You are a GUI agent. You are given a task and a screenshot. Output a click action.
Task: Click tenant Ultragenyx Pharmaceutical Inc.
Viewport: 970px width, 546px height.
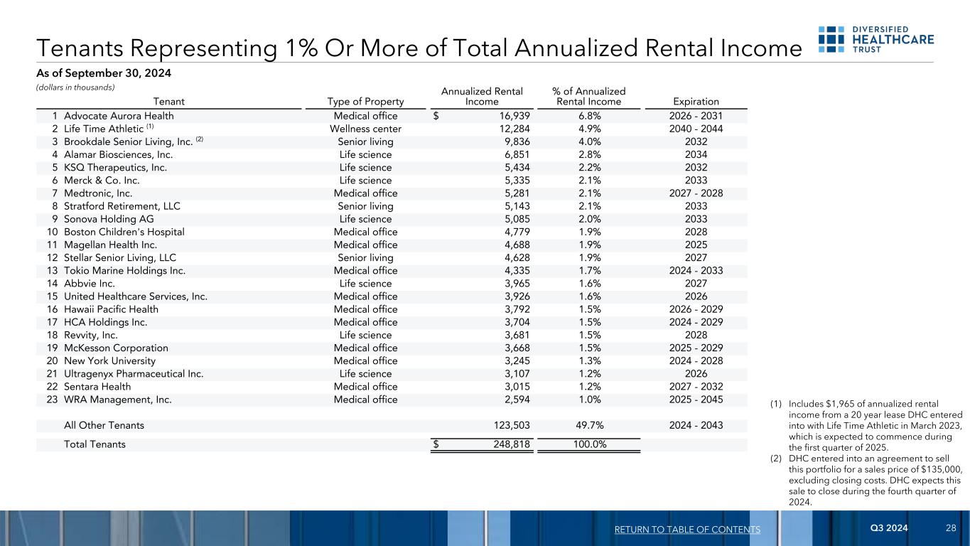(x=134, y=373)
